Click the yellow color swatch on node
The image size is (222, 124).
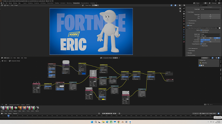pyautogui.click(x=103, y=99)
